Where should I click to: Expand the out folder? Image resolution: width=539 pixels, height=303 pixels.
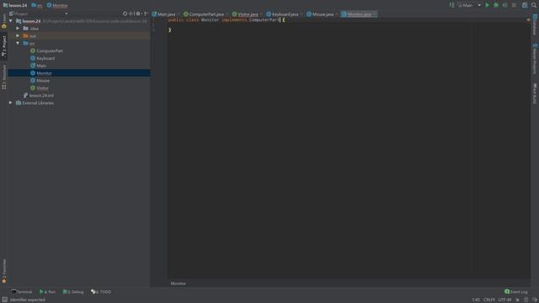(18, 35)
